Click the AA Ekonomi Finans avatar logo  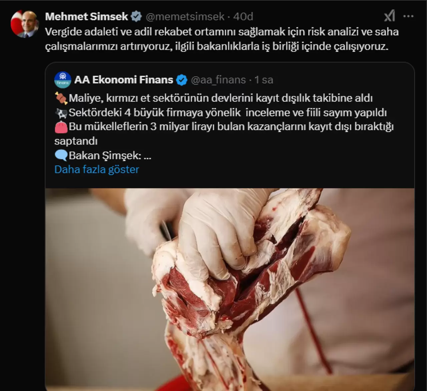tap(63, 80)
